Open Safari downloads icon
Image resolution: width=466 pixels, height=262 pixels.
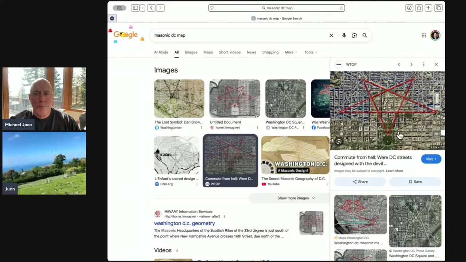click(x=409, y=8)
